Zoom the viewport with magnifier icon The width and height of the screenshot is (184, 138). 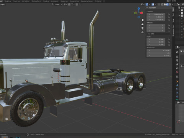143,20
